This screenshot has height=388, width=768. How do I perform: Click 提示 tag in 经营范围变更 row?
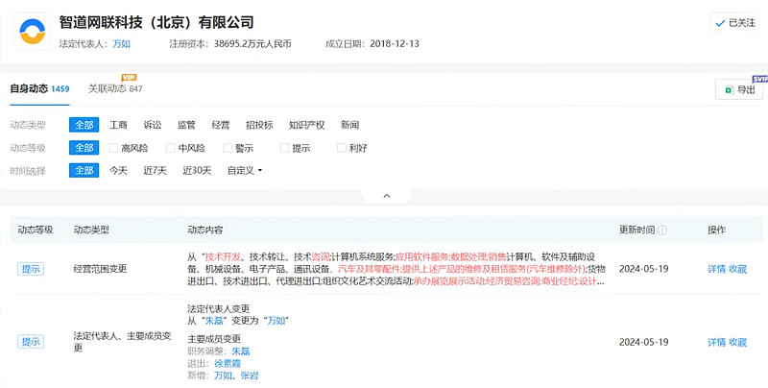pyautogui.click(x=31, y=269)
